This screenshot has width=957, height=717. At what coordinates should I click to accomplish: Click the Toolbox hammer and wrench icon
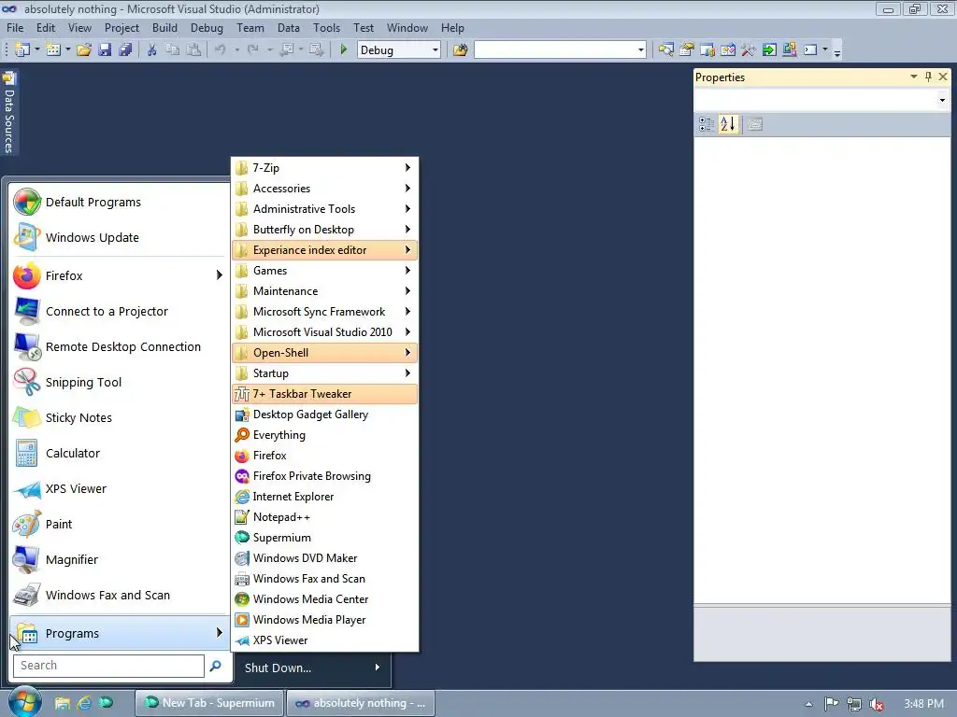point(749,50)
